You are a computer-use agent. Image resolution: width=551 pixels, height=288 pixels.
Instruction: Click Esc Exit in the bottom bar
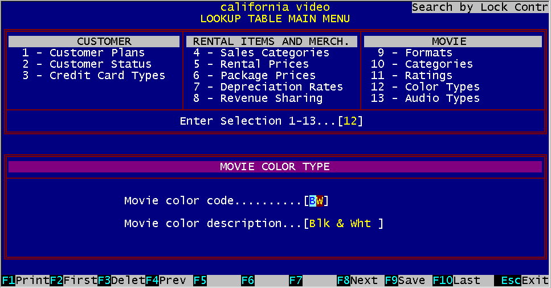point(521,281)
